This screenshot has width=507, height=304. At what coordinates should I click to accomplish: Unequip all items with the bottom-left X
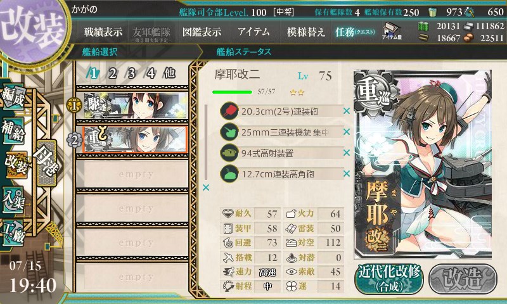point(205,187)
